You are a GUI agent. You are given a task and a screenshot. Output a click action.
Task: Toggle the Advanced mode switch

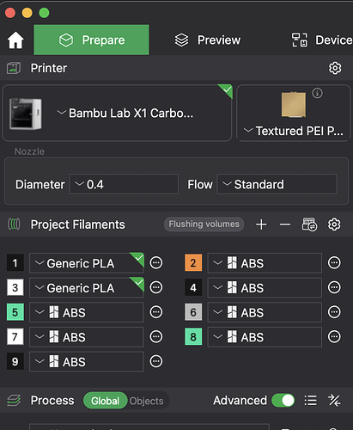pos(283,401)
